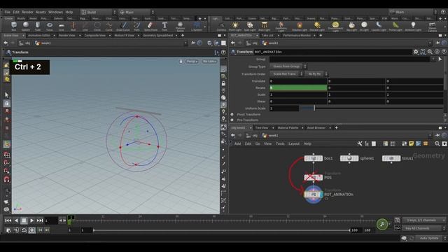448x252 pixels.
Task: Add a Point Light from the shelf
Action: pos(235,27)
